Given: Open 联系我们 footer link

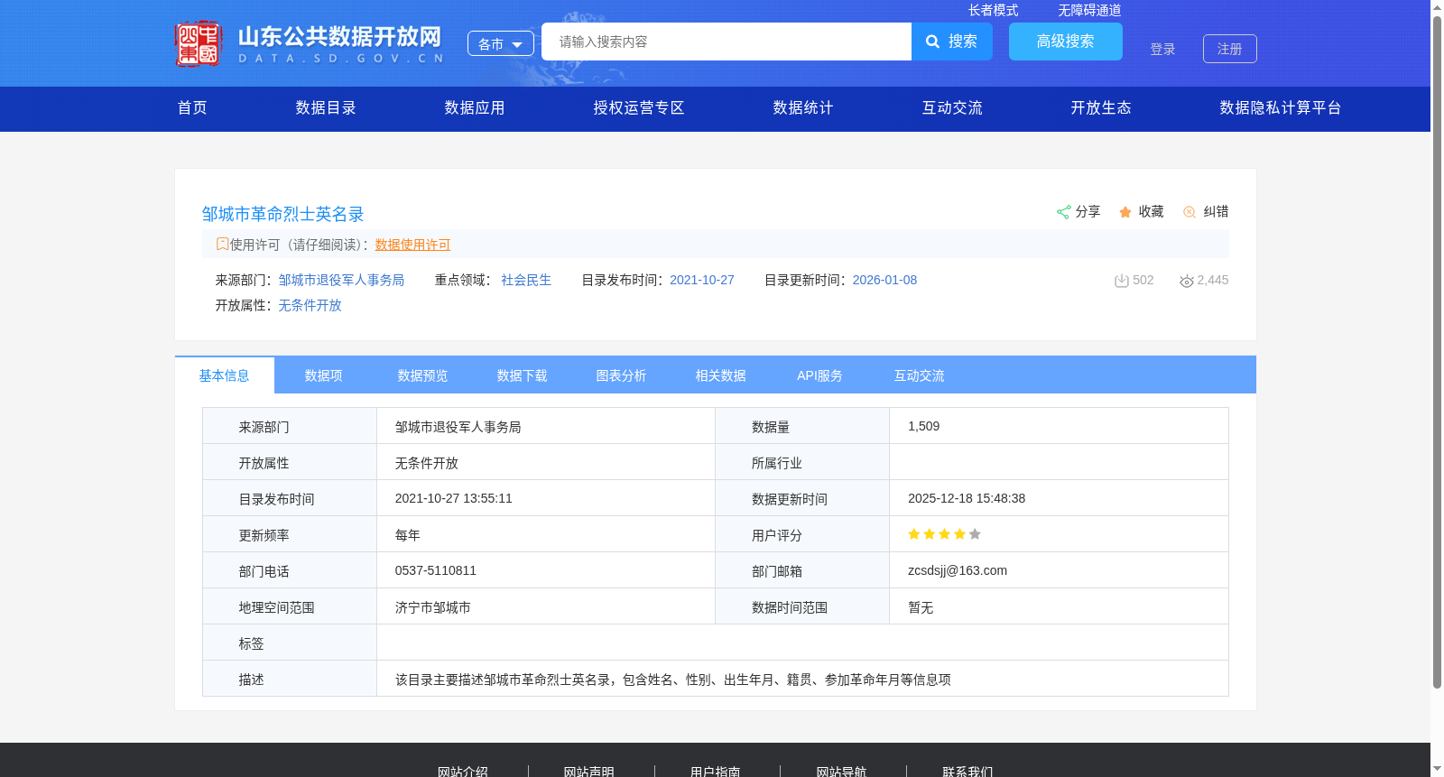Looking at the screenshot, I should 967,772.
